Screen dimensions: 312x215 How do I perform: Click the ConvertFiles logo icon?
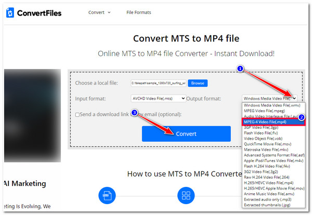[10, 12]
